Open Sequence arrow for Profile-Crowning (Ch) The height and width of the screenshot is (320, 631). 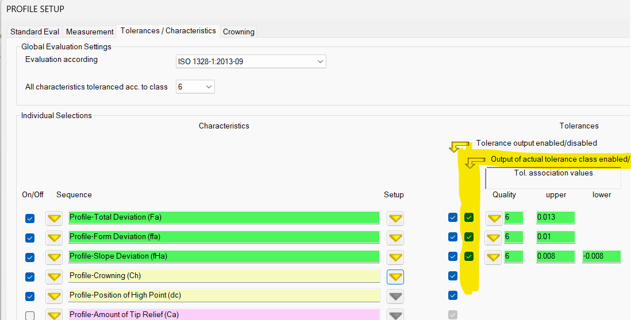54,276
